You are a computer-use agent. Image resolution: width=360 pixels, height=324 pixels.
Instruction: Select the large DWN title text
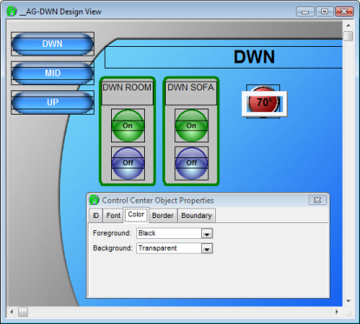pyautogui.click(x=254, y=57)
